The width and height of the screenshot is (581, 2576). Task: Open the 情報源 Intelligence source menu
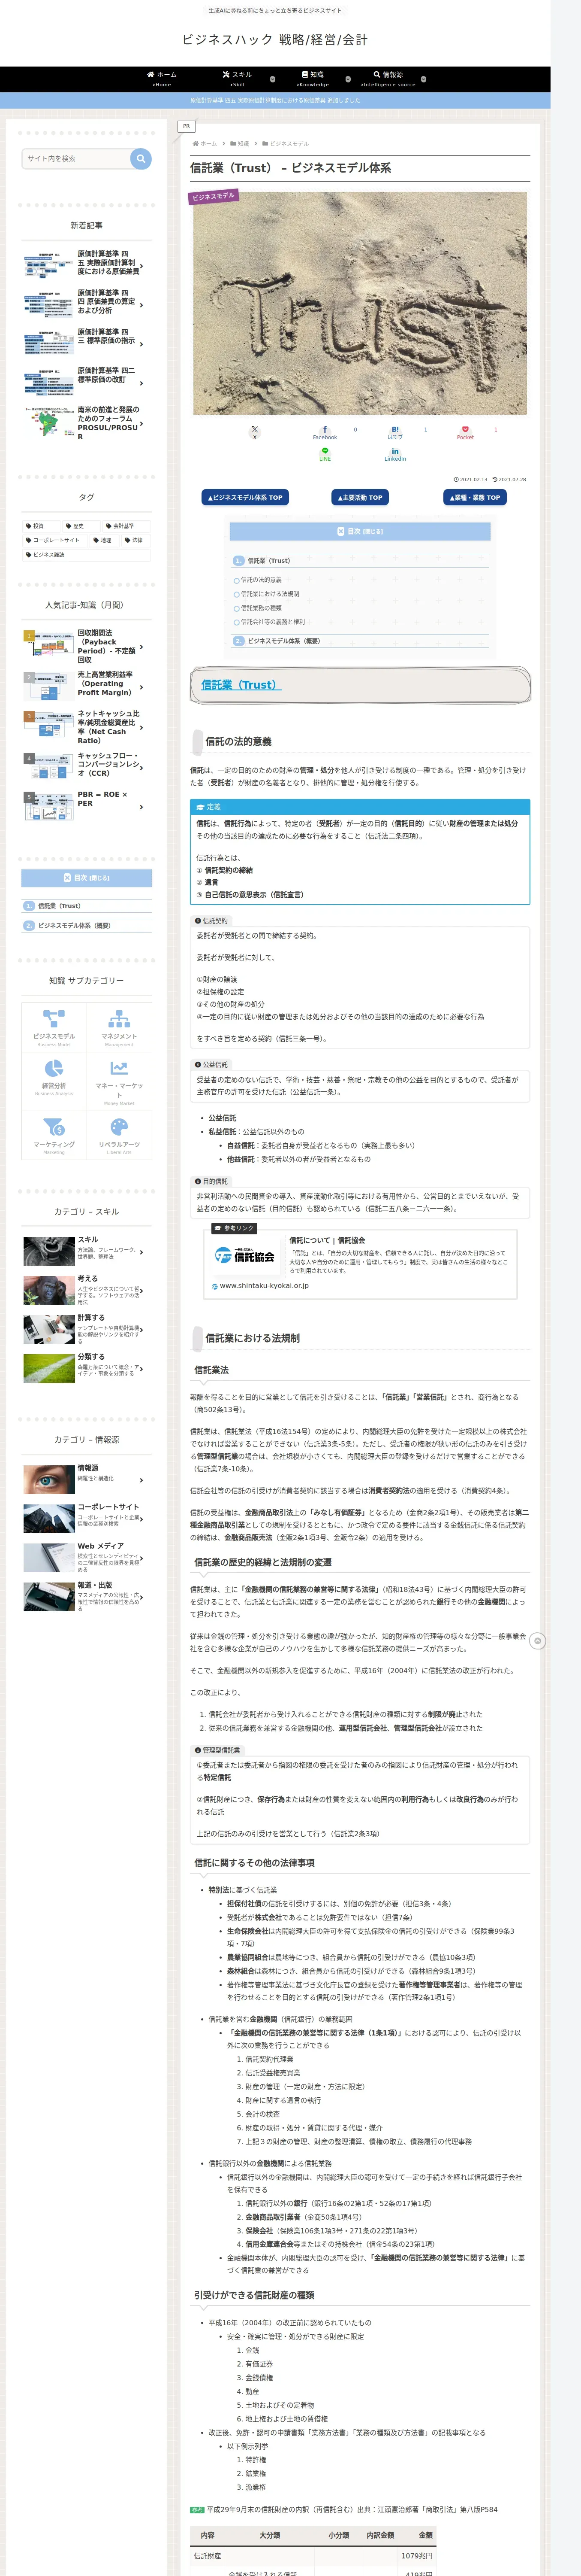388,79
